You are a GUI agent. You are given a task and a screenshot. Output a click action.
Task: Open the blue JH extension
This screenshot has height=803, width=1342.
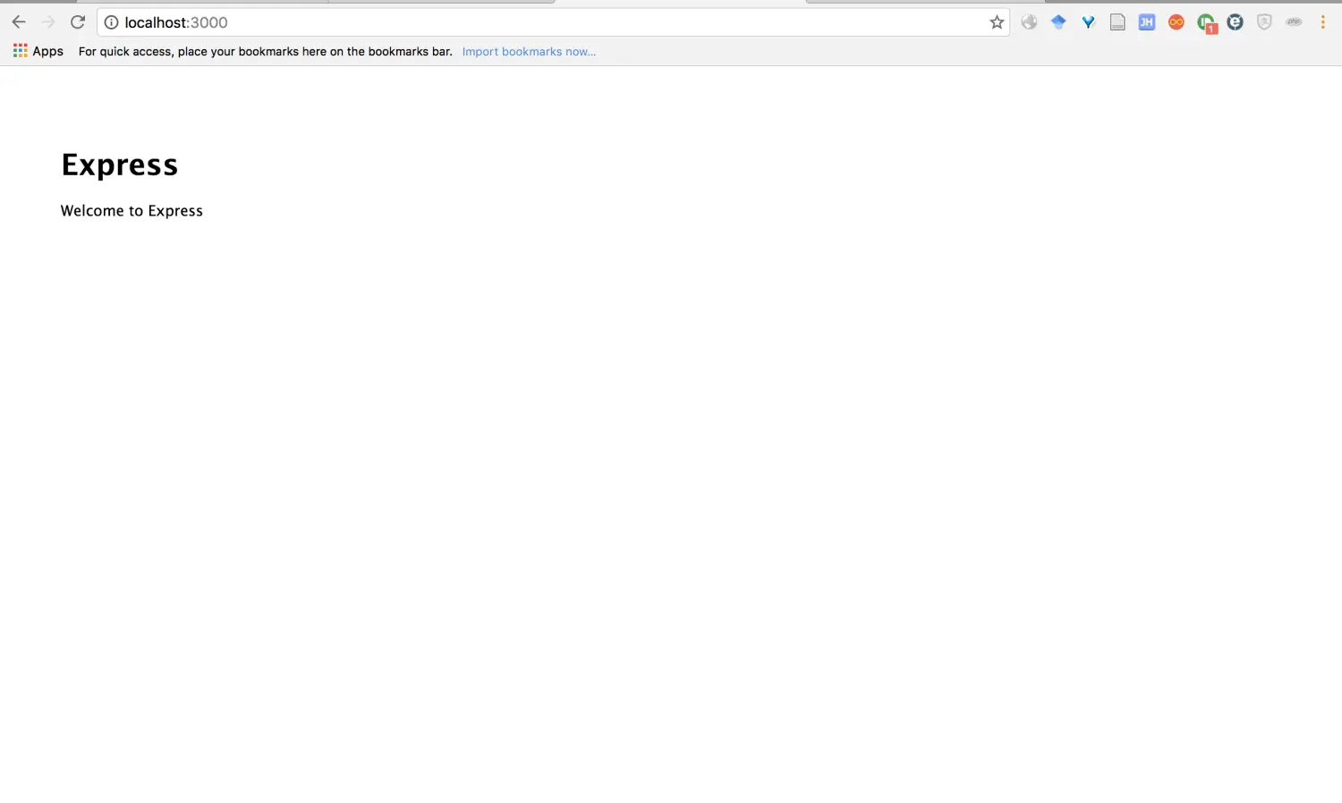coord(1146,22)
